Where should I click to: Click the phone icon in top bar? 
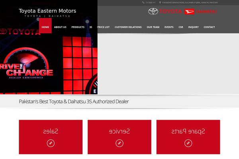point(143,2)
